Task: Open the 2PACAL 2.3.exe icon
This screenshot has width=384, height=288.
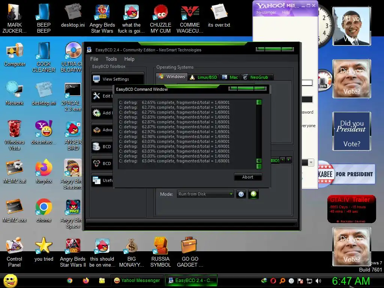Action: pyautogui.click(x=73, y=96)
